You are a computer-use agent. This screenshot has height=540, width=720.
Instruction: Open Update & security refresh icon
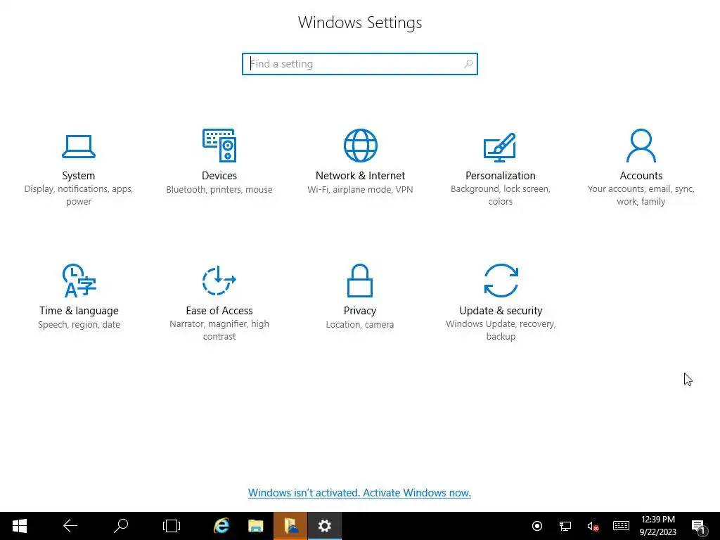501,281
